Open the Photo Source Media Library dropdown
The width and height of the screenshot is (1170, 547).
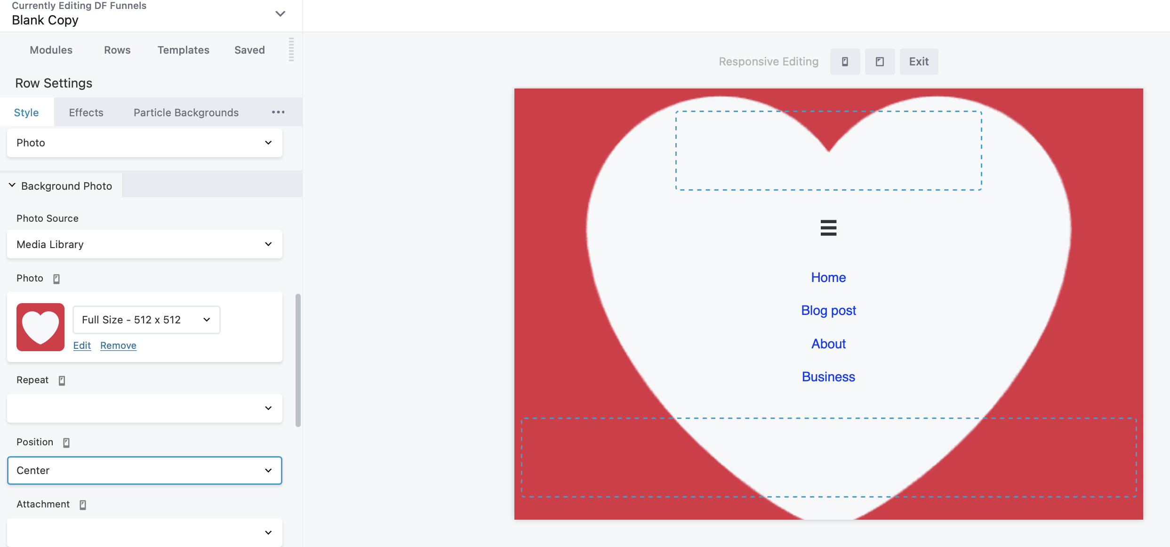pyautogui.click(x=144, y=244)
